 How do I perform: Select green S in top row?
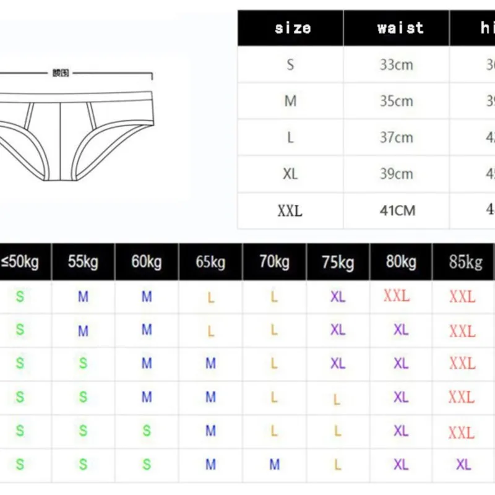pyautogui.click(x=20, y=297)
